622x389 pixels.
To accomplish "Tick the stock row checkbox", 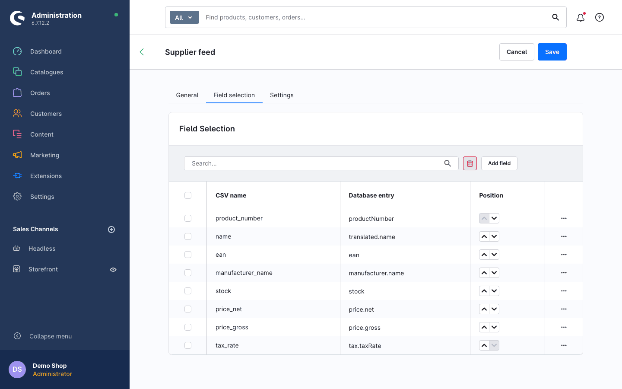I will click(x=188, y=291).
